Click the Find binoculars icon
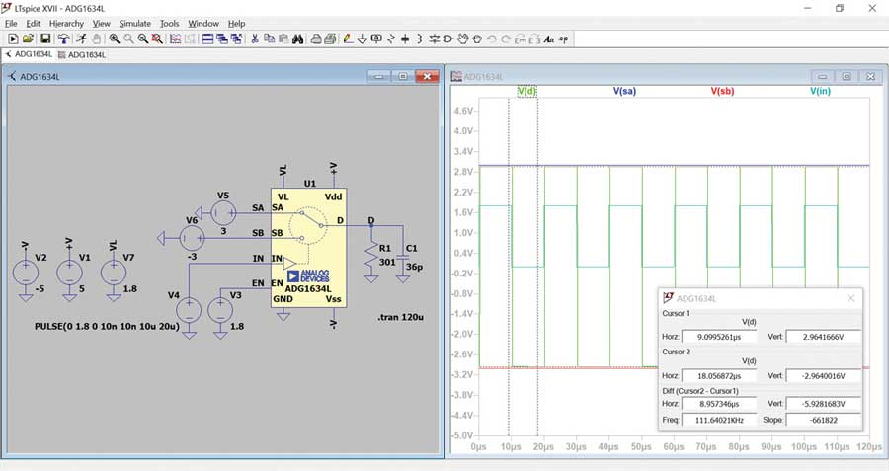889x471 pixels. [297, 39]
